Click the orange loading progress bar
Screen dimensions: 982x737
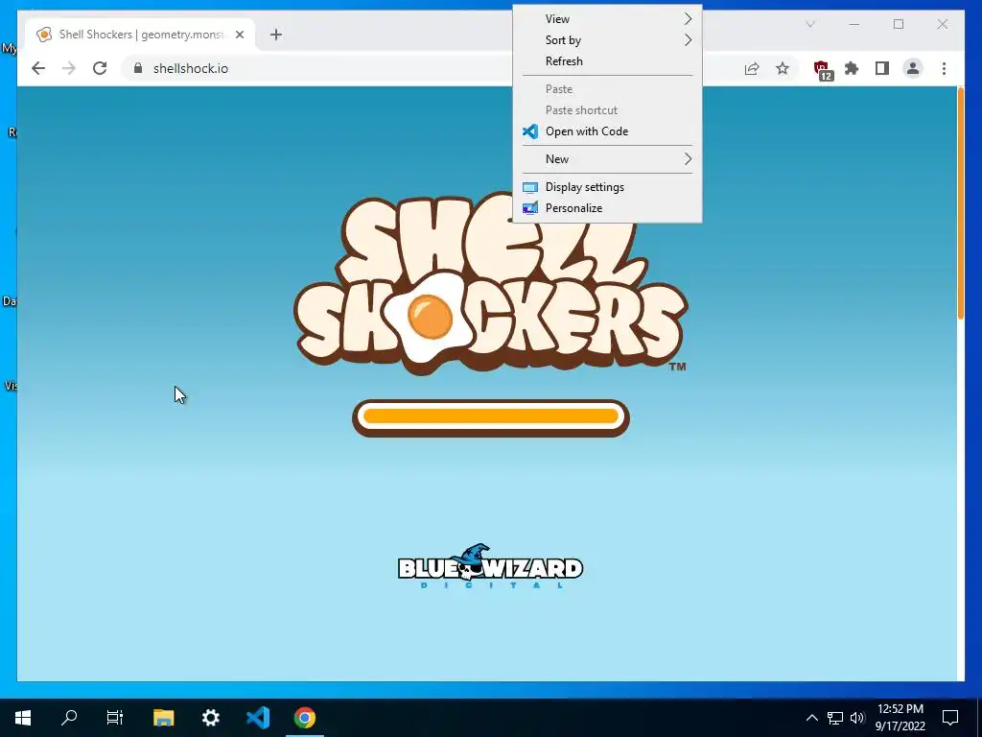pyautogui.click(x=491, y=417)
